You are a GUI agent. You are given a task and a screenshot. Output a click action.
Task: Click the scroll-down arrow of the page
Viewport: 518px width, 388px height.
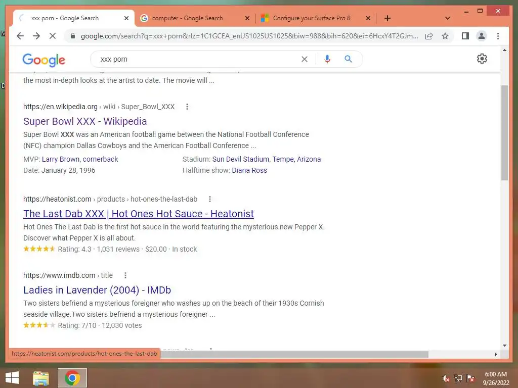(504, 346)
